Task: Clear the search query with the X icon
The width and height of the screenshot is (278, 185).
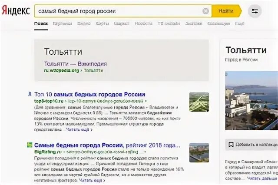Action: pos(205,11)
